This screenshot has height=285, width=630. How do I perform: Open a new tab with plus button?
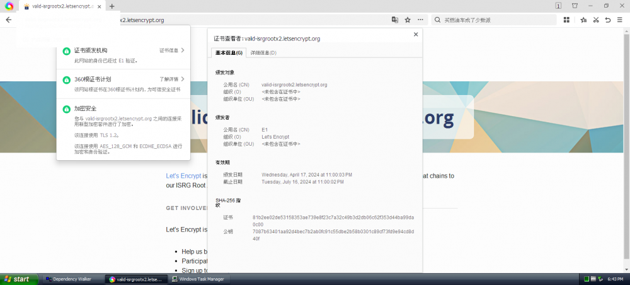click(x=112, y=6)
